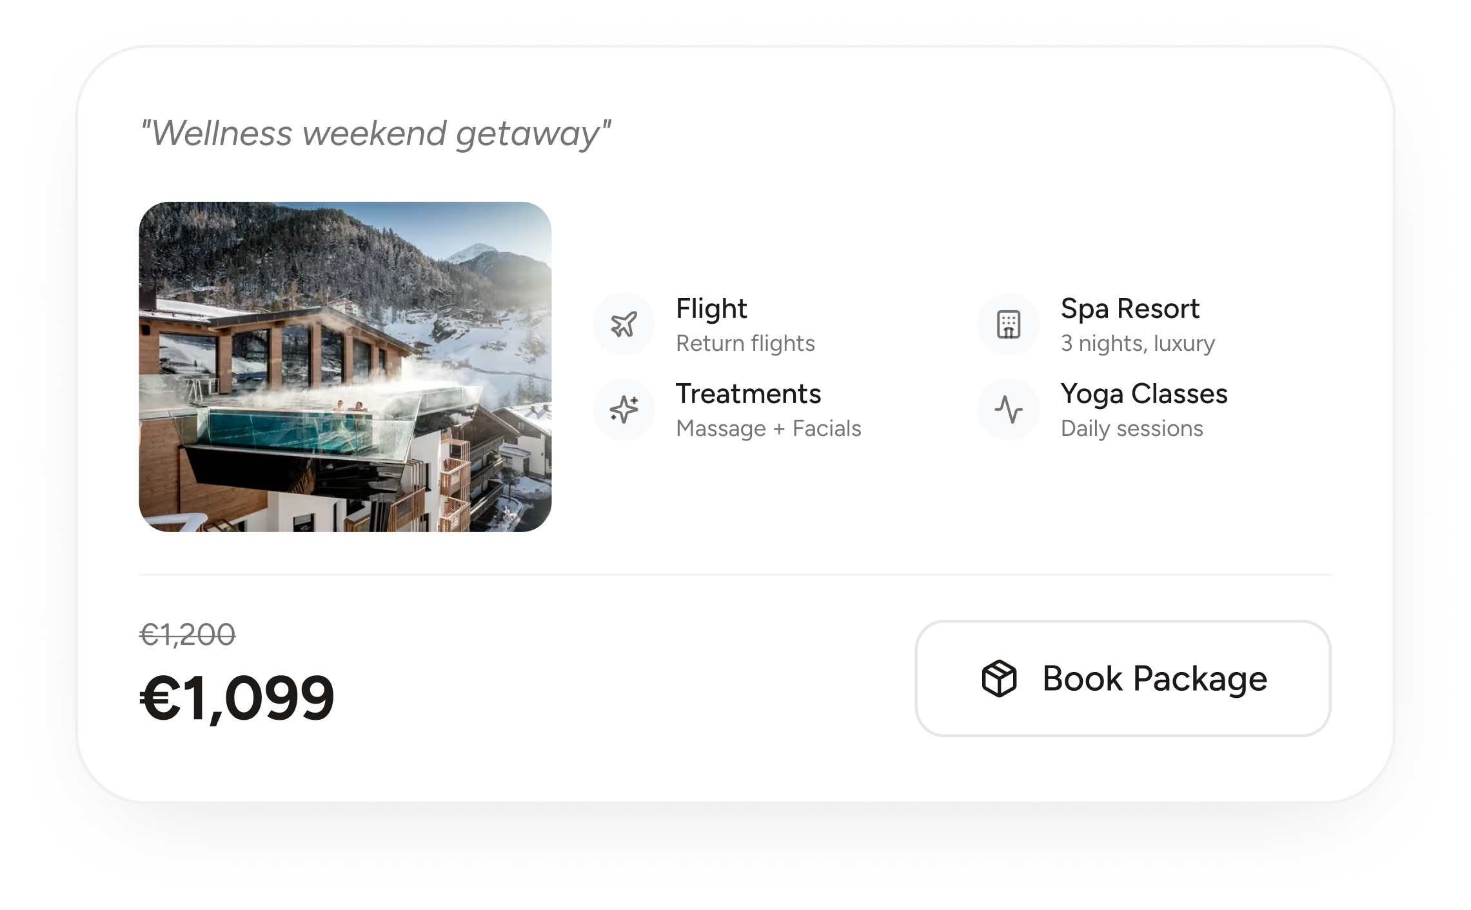Click the pulse Yoga Classes icon
The width and height of the screenshot is (1471, 910).
click(x=1009, y=410)
